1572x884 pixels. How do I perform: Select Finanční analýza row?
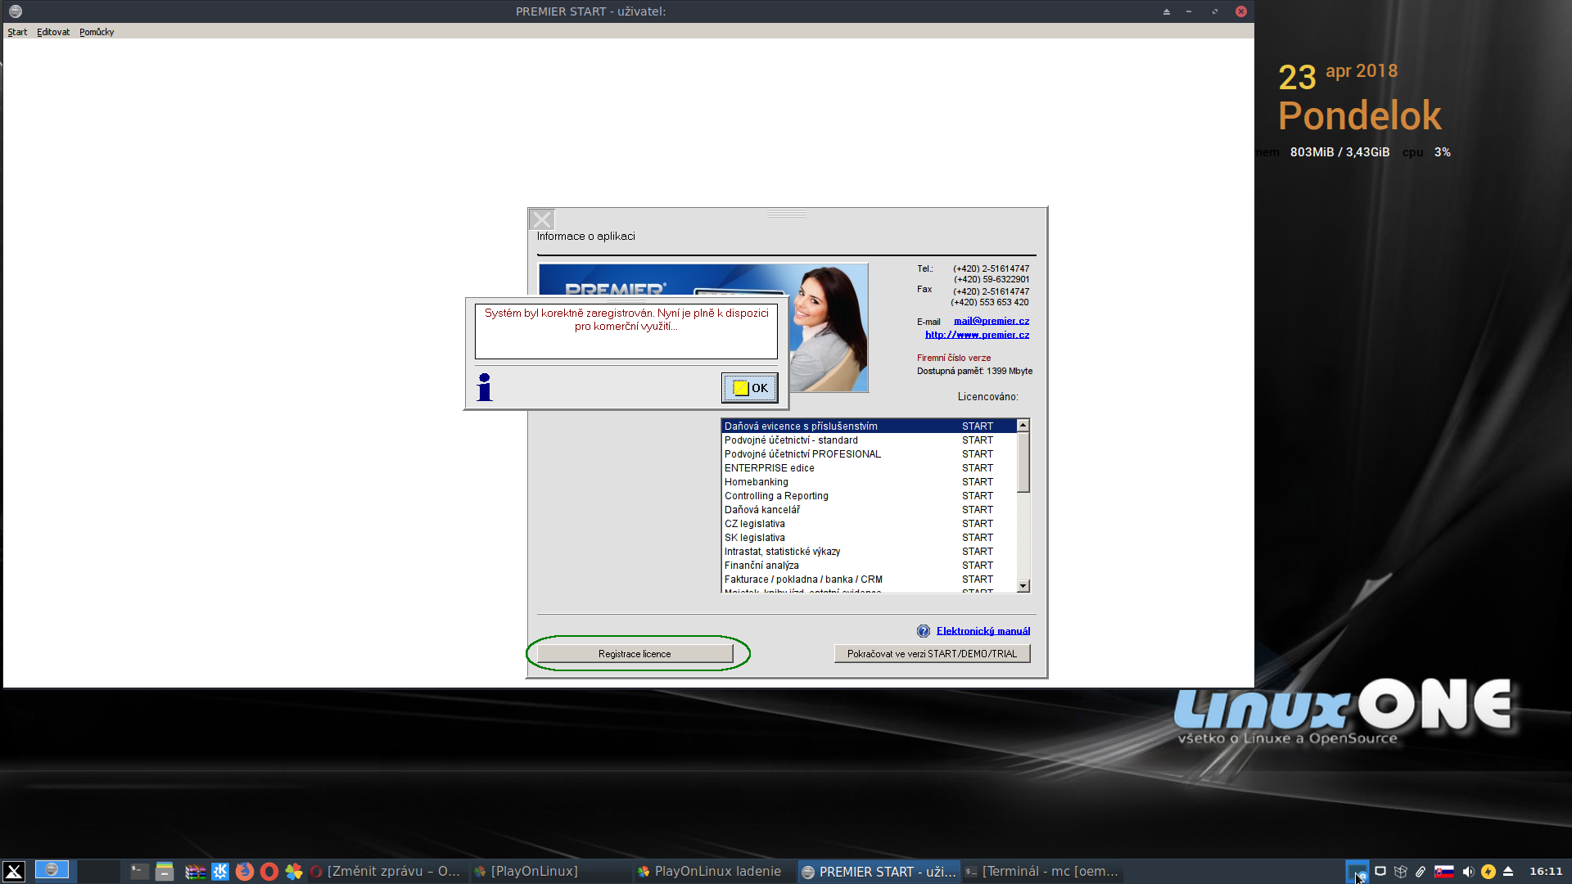tap(869, 566)
